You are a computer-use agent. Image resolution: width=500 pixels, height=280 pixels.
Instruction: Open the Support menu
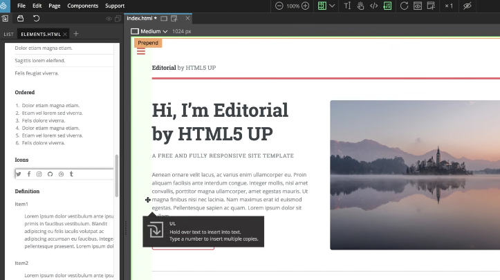(115, 6)
